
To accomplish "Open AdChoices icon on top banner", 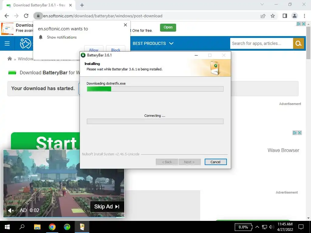I will click(x=298, y=24).
